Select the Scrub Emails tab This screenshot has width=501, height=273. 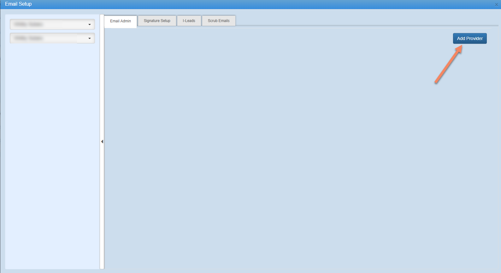click(x=218, y=21)
